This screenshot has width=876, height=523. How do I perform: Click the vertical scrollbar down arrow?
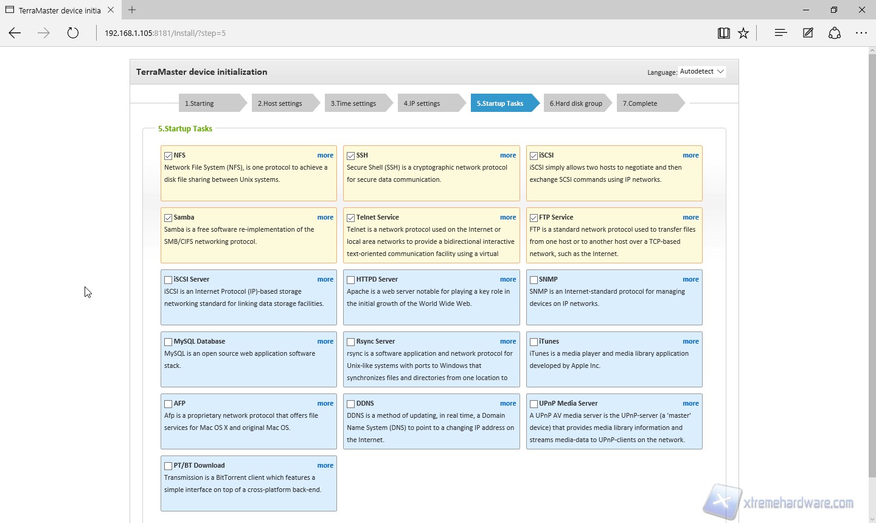pyautogui.click(x=871, y=518)
